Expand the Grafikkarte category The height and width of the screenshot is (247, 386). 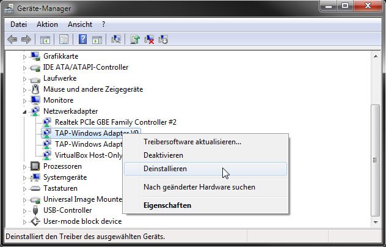[x=24, y=57]
